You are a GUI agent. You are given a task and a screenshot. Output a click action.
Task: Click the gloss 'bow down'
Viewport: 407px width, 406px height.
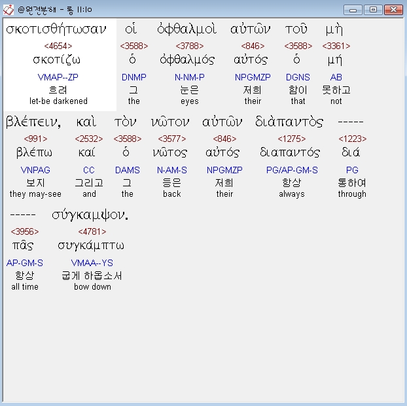[92, 286]
